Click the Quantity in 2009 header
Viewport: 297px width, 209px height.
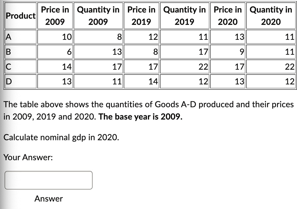click(x=98, y=16)
